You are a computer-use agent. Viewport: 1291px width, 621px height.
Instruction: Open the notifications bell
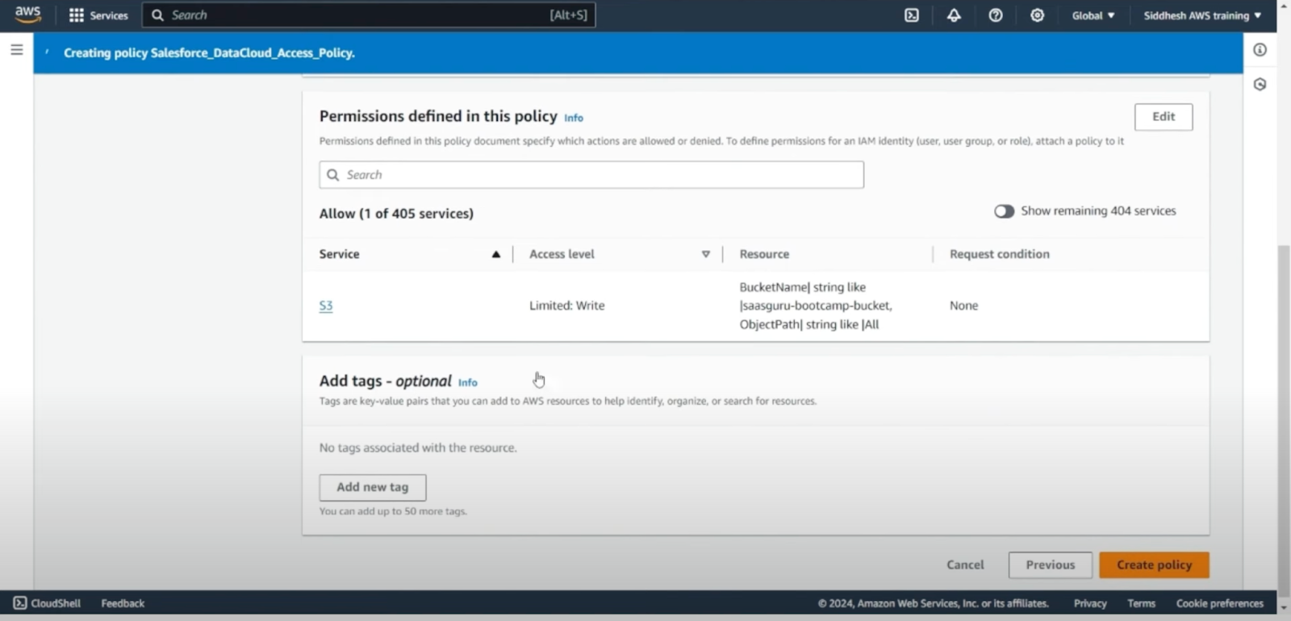pyautogui.click(x=954, y=15)
